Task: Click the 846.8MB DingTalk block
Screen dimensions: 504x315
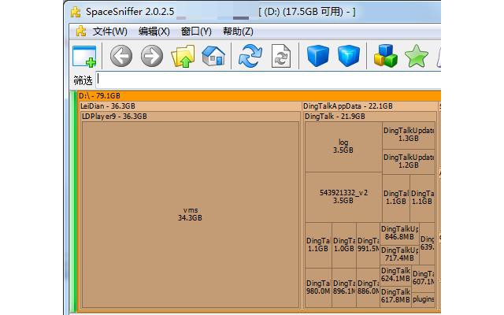Action: point(399,233)
